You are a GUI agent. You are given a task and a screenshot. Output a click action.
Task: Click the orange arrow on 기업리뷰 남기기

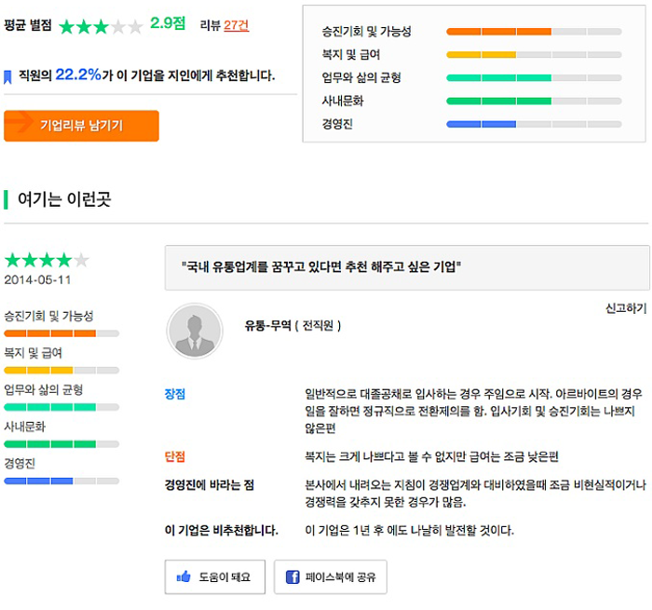20,121
